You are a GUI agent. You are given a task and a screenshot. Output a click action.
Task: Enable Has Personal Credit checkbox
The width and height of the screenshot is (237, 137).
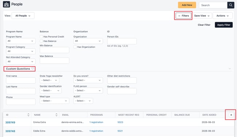(x=41, y=37)
